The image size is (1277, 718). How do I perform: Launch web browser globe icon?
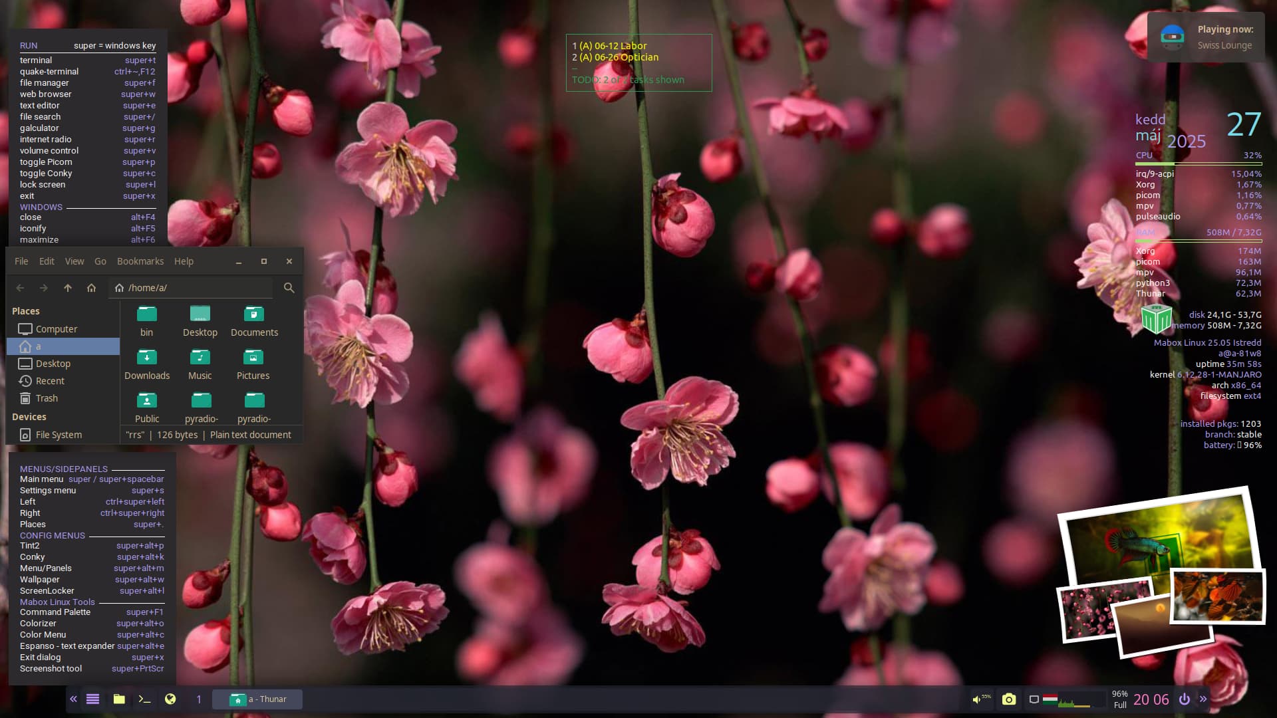coord(170,699)
